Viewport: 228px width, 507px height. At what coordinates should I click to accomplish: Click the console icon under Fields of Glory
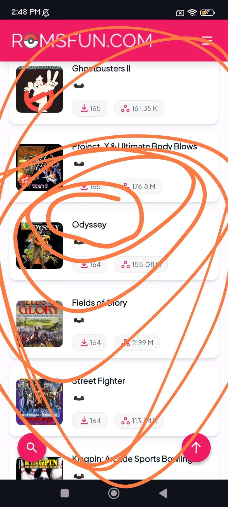click(x=79, y=320)
